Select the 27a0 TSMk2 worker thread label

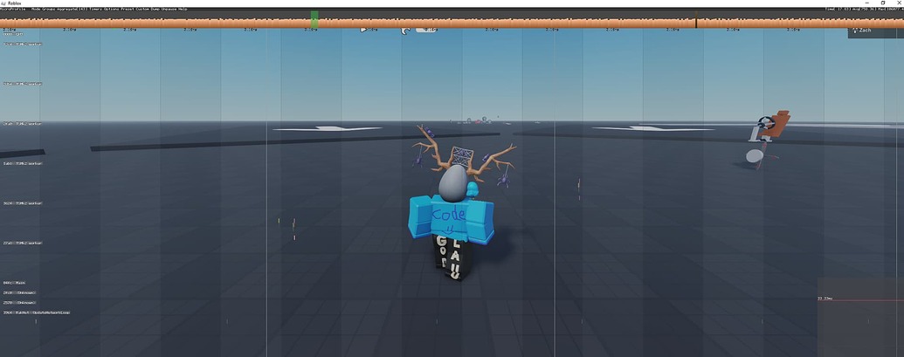(23, 243)
